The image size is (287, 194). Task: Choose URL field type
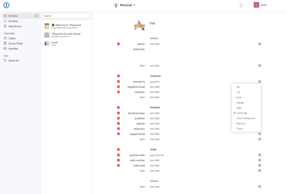(x=246, y=92)
